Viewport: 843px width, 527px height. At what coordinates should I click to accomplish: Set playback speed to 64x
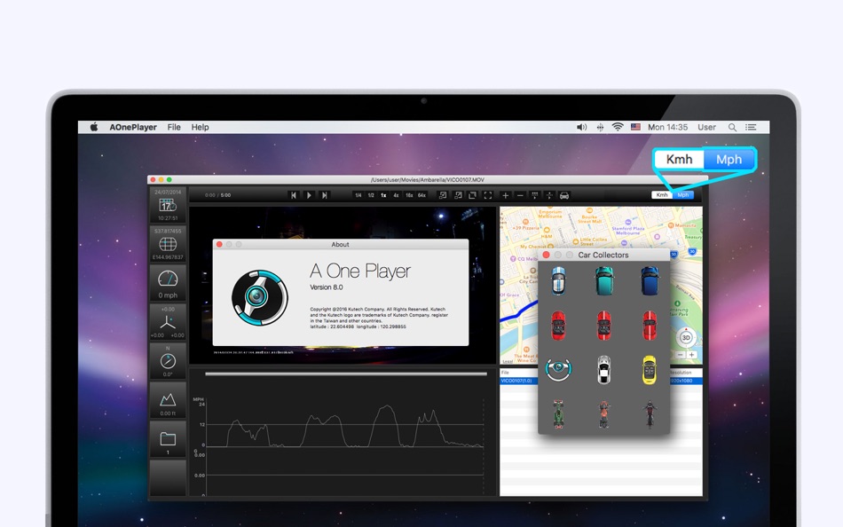(422, 195)
